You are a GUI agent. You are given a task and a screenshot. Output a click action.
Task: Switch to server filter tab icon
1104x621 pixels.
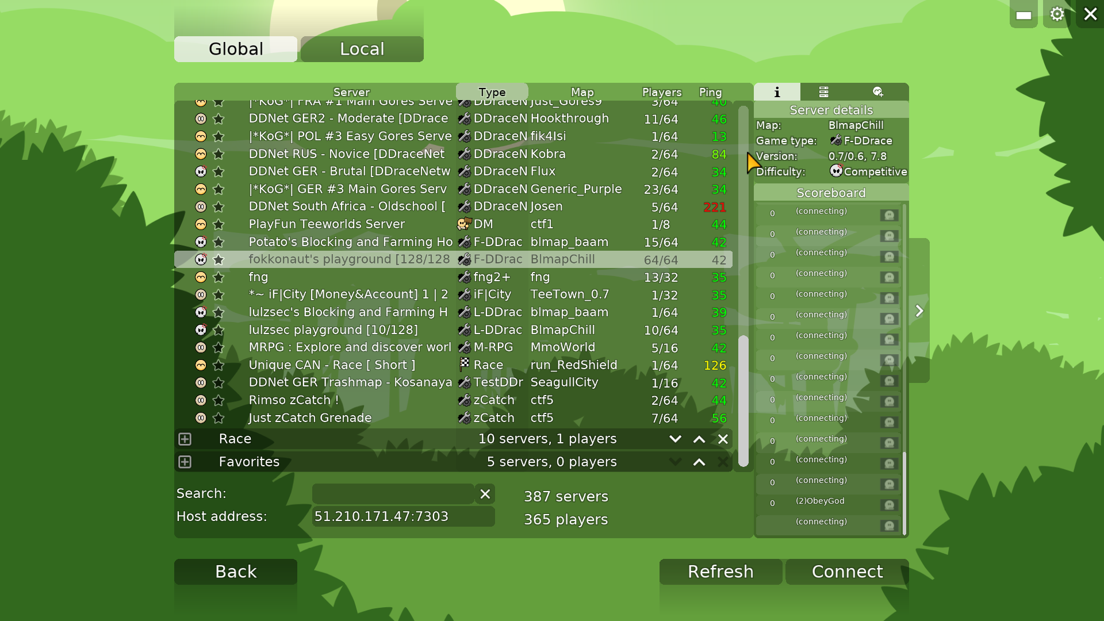[823, 92]
